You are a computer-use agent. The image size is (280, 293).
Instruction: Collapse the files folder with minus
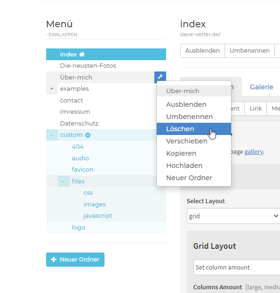click(x=64, y=181)
